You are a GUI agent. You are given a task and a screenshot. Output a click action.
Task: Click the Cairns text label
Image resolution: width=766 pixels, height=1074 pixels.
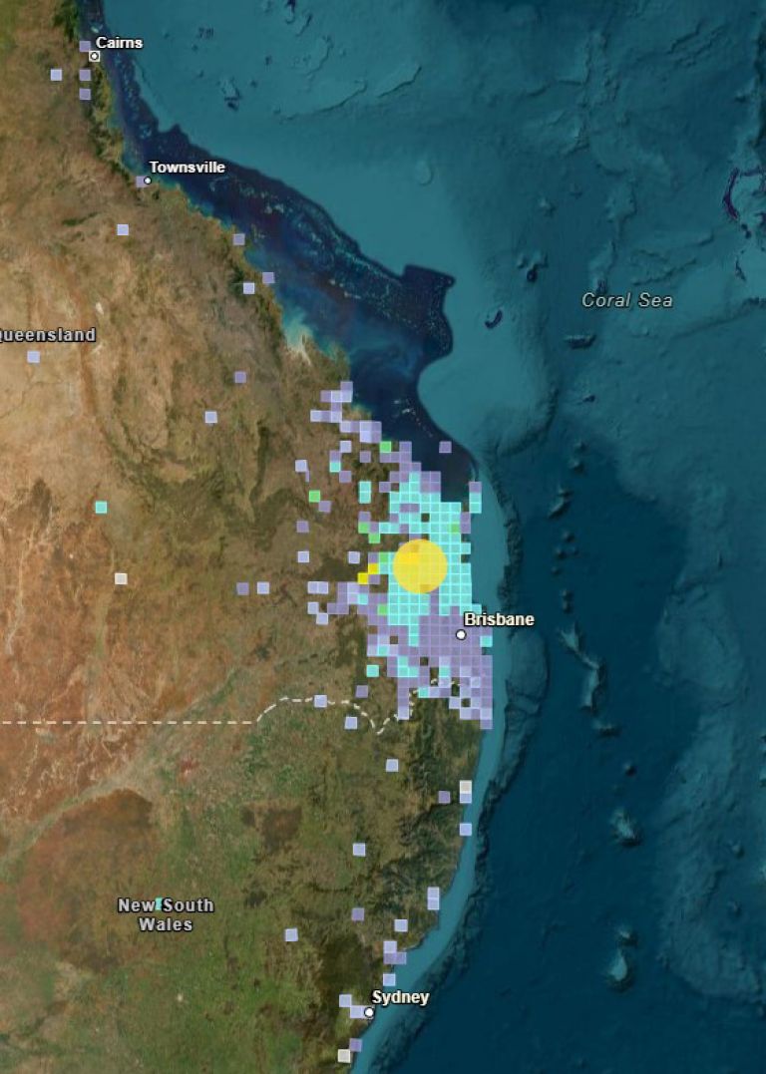point(119,43)
